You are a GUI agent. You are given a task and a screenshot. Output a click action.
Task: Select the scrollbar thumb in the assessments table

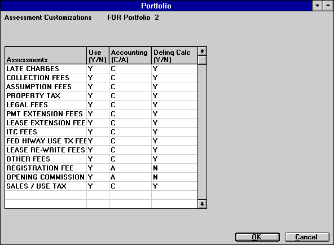pyautogui.click(x=202, y=60)
